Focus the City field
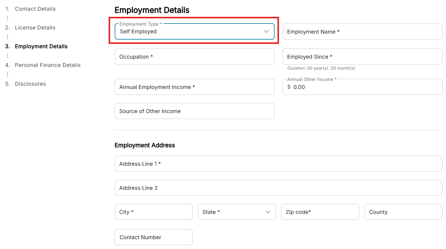 (x=153, y=212)
